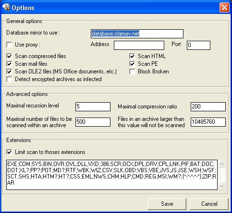Enable Detect encrypted archives as infected
Image resolution: width=232 pixels, height=213 pixels.
[9, 79]
